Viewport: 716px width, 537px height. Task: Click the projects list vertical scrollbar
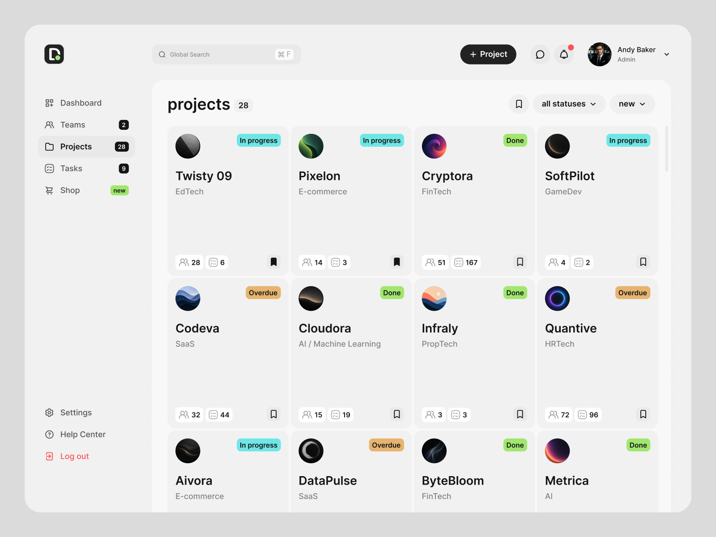pyautogui.click(x=667, y=149)
